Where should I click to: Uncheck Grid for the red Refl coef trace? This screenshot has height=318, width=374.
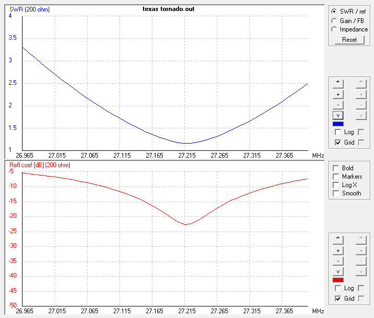coord(337,299)
